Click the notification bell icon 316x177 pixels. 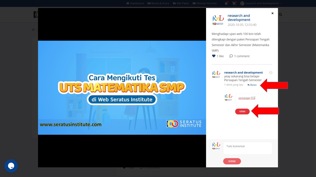click(226, 3)
